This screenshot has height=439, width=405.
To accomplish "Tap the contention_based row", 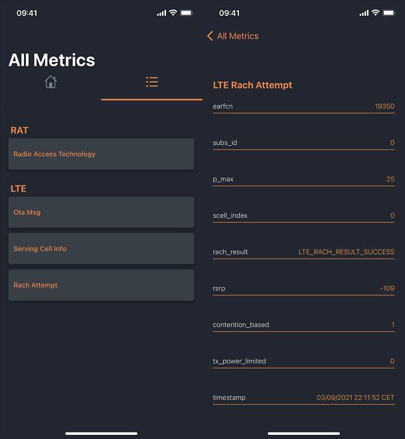I will 303,325.
